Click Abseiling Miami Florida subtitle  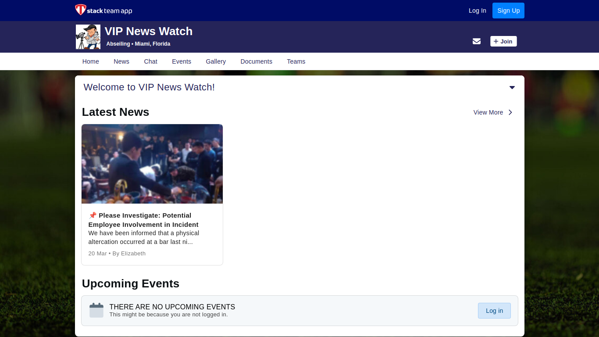point(138,44)
